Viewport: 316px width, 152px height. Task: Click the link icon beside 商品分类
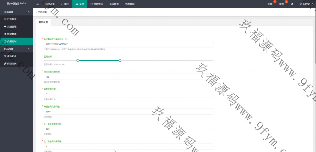point(5,64)
